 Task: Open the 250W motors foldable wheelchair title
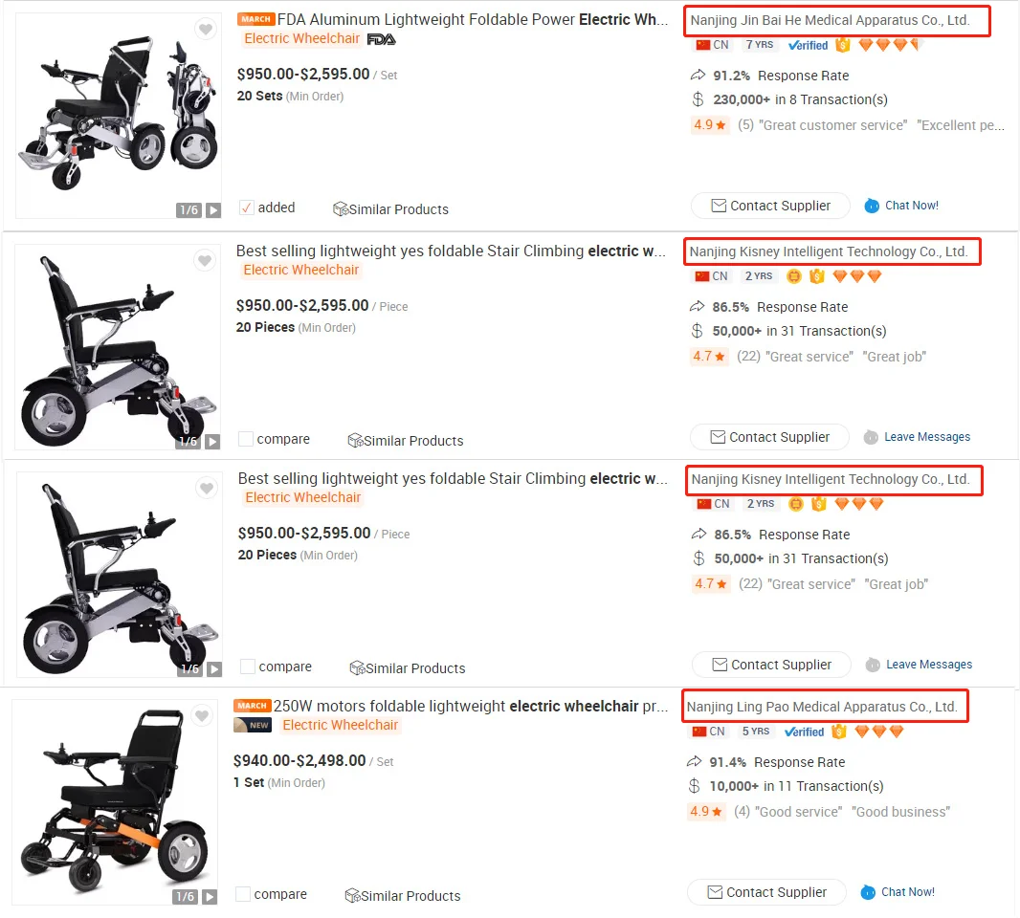click(471, 706)
